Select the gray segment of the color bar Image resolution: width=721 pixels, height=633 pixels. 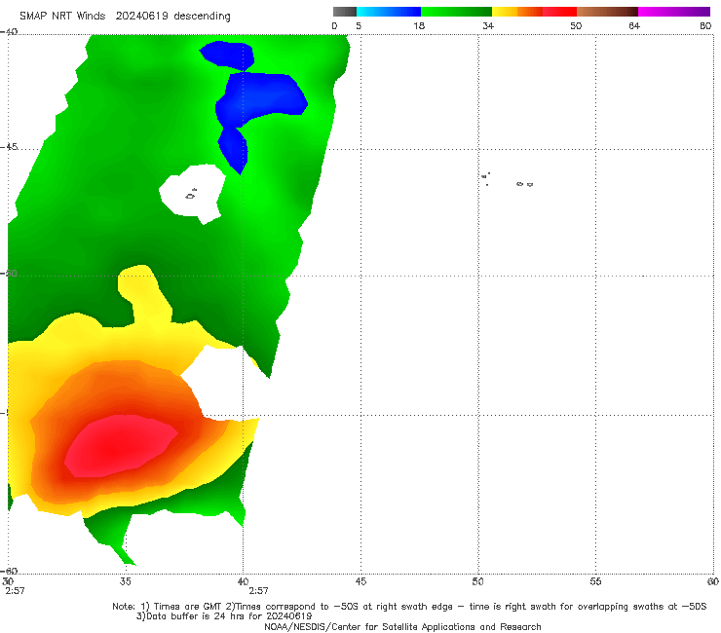(x=345, y=12)
